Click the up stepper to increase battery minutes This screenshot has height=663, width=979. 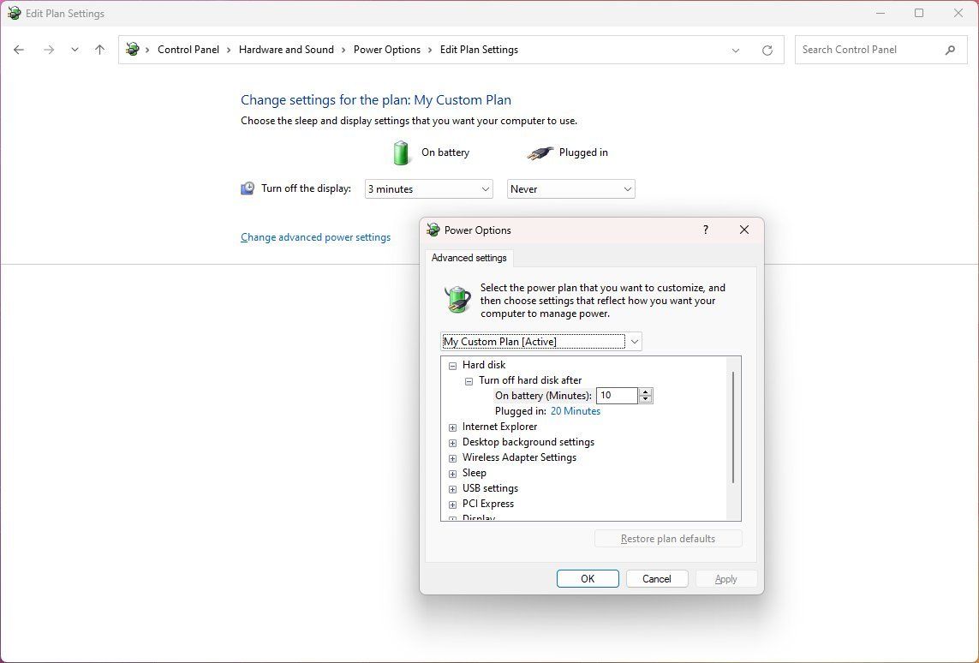click(x=645, y=391)
